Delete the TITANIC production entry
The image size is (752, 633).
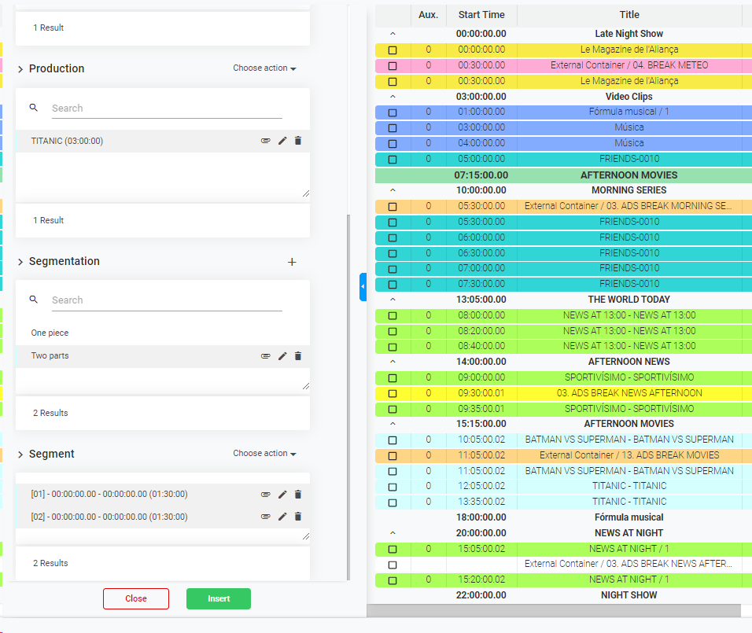(x=298, y=142)
